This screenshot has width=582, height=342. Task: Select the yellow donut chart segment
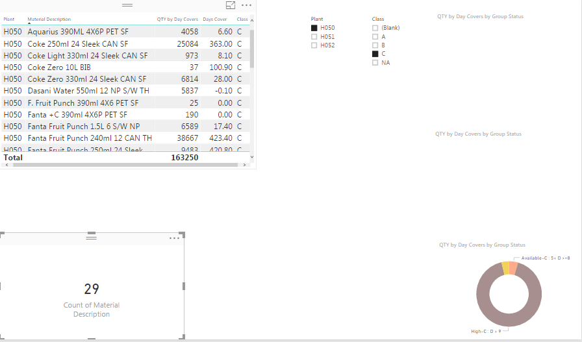pos(505,268)
